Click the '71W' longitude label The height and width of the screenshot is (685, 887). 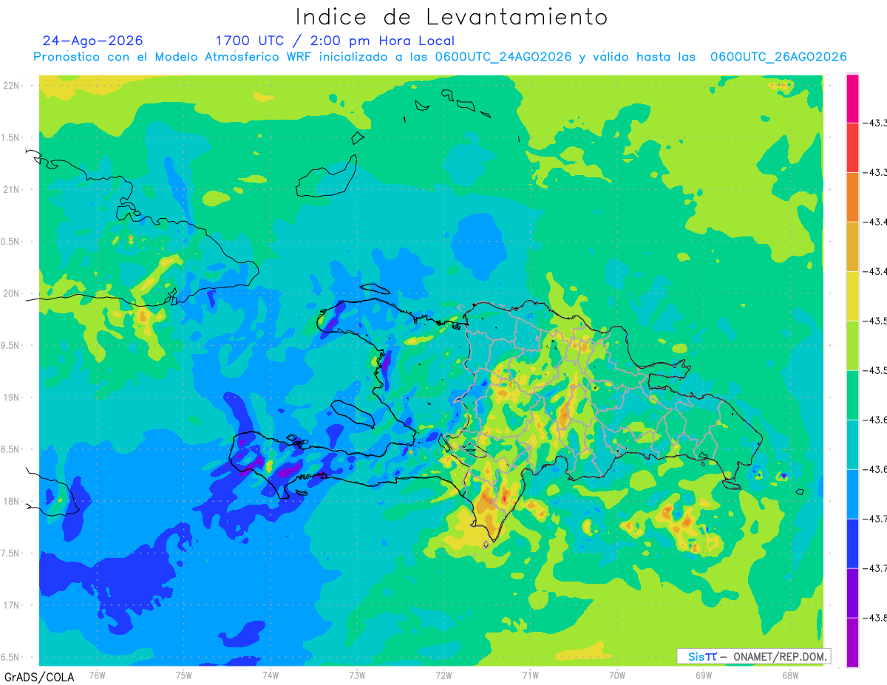coord(530,675)
